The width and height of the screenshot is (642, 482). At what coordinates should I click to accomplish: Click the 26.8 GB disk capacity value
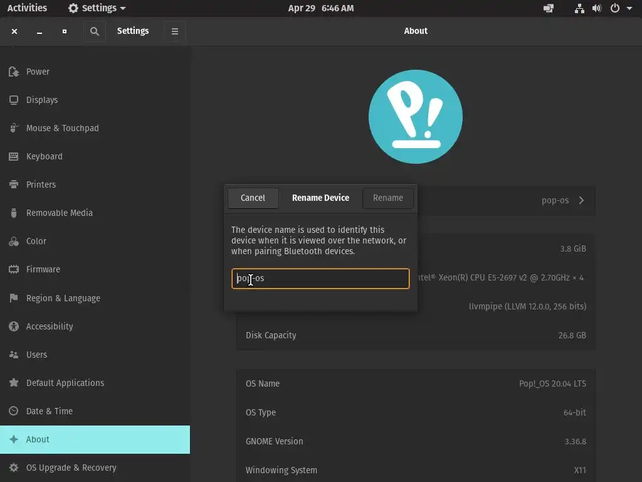pyautogui.click(x=572, y=335)
